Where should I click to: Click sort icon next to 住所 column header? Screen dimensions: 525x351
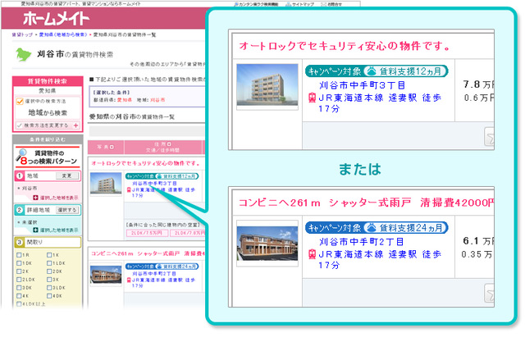pyautogui.click(x=169, y=144)
